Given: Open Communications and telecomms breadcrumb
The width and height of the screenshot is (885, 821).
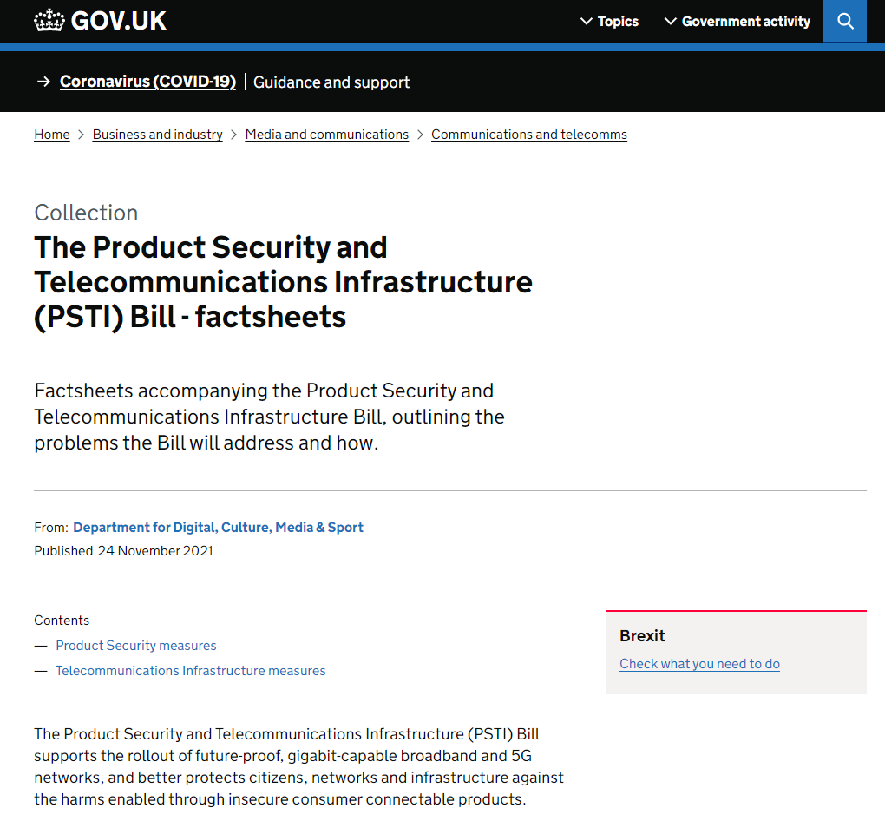Looking at the screenshot, I should (x=528, y=135).
